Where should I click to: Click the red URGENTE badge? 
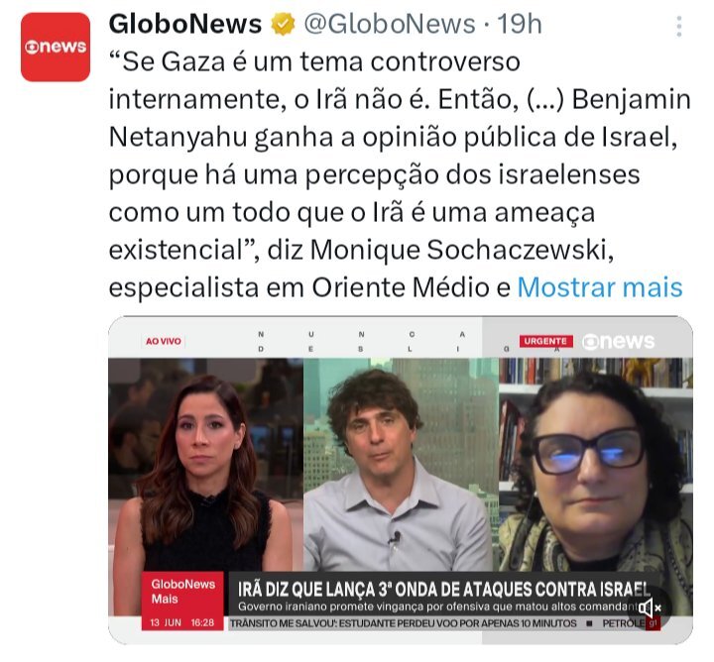545,341
